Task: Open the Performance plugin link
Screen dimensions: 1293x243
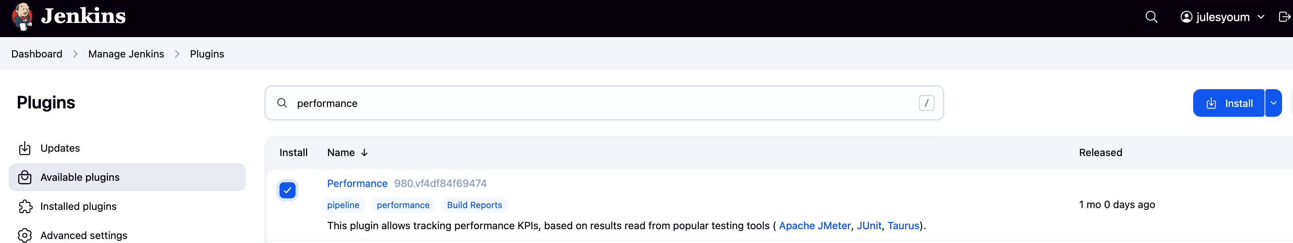Action: coord(357,183)
